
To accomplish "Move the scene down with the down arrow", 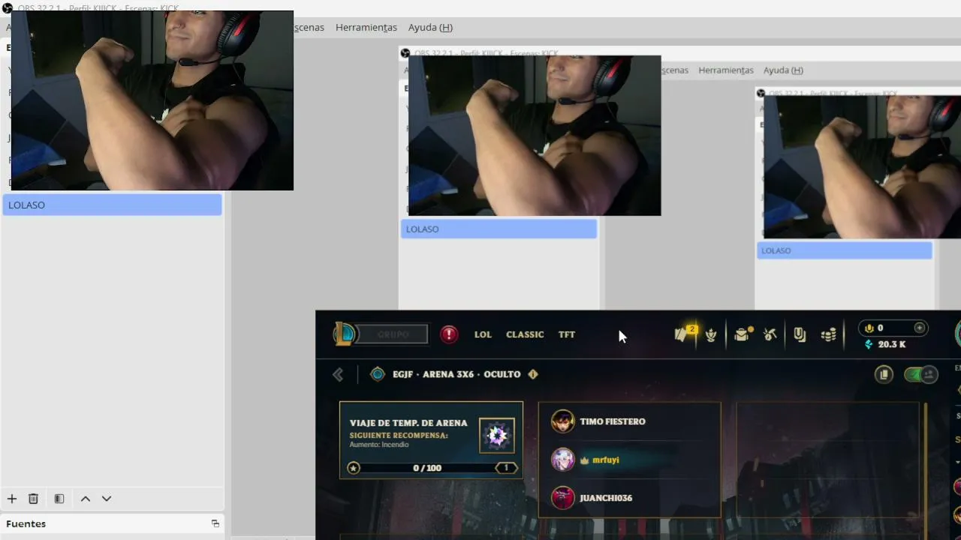I will coord(107,499).
